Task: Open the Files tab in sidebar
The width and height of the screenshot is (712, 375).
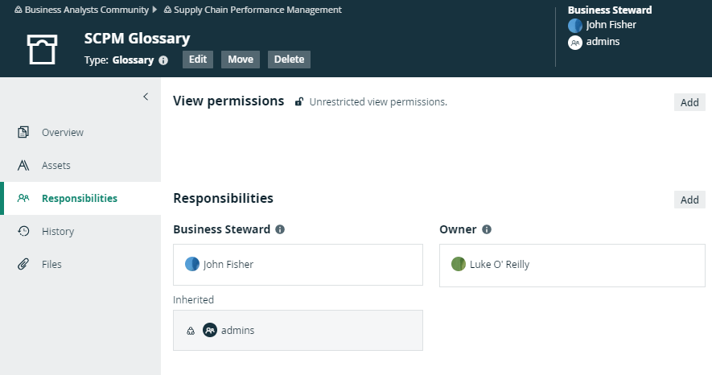Action: 51,264
